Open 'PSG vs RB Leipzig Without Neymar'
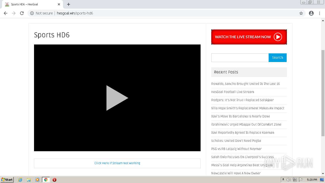The height and width of the screenshot is (183, 325). (x=236, y=149)
